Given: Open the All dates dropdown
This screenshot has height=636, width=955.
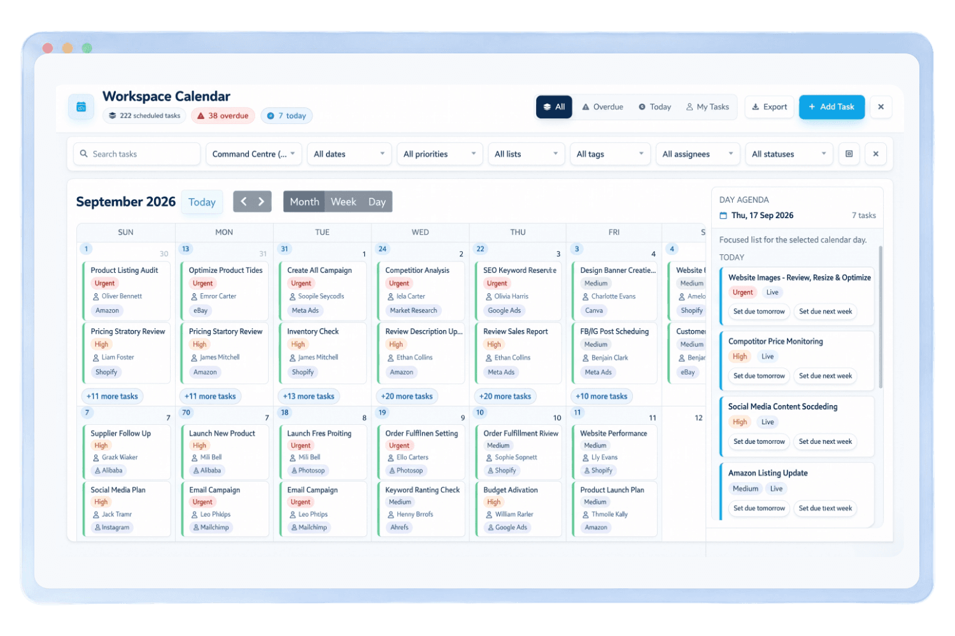Looking at the screenshot, I should [x=350, y=154].
